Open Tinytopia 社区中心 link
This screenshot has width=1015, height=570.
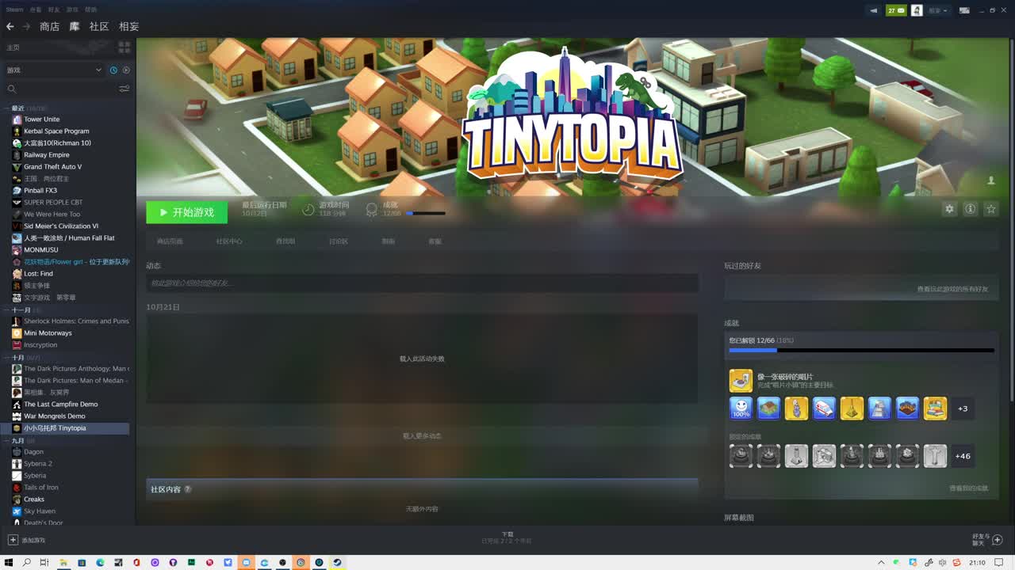pos(229,241)
